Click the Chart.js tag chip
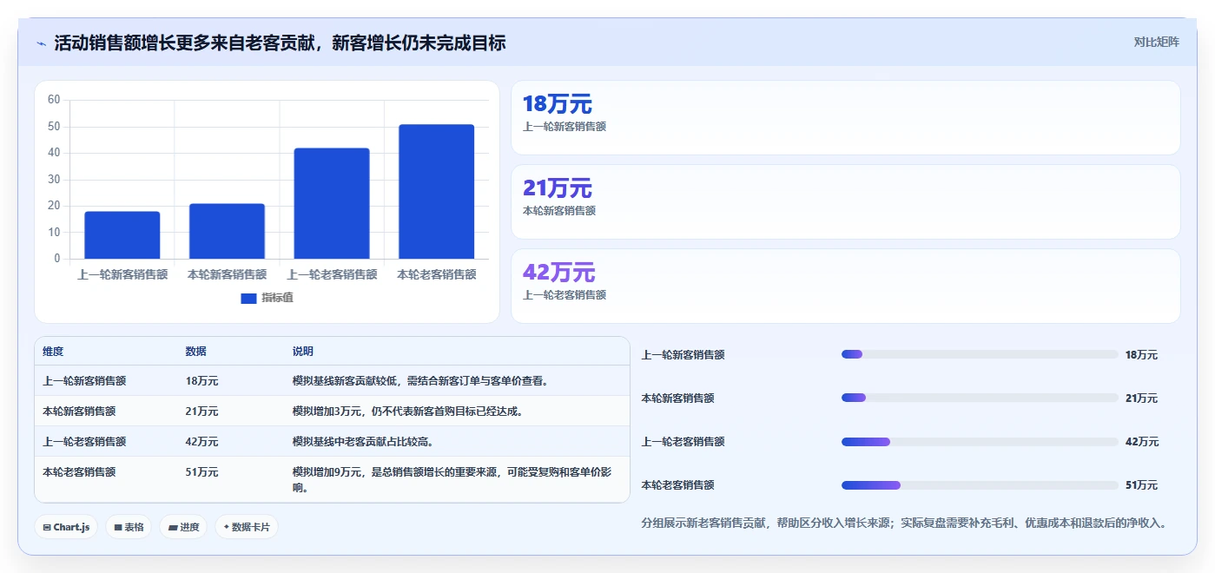This screenshot has height=573, width=1215. click(66, 527)
